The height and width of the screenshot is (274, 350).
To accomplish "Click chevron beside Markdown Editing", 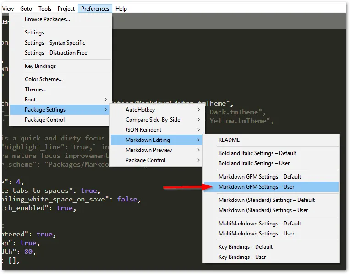I will point(199,140).
